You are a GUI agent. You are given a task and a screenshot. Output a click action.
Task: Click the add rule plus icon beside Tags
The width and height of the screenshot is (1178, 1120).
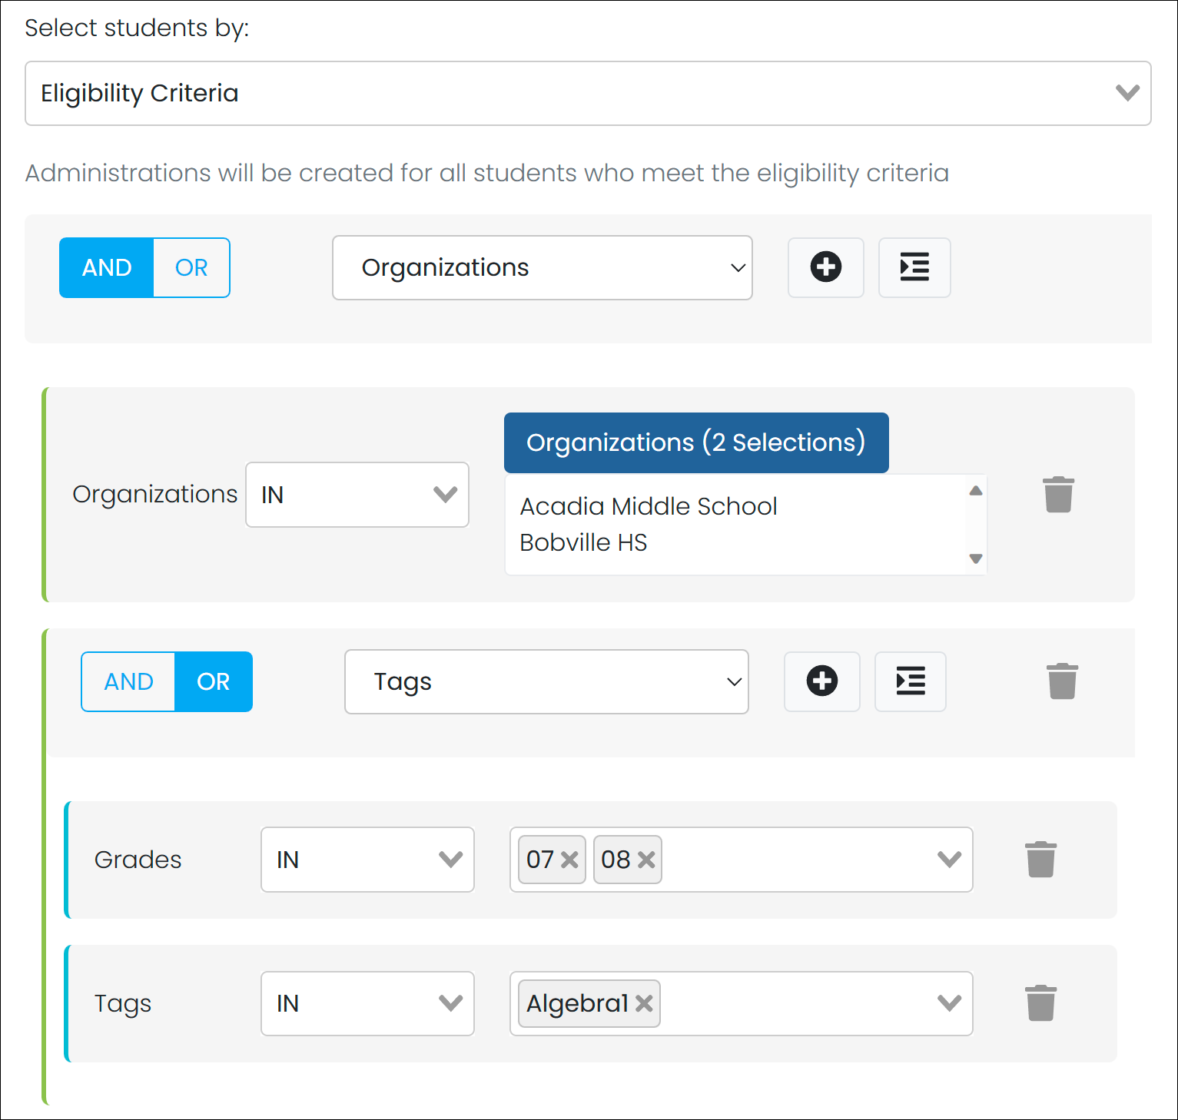pos(821,681)
